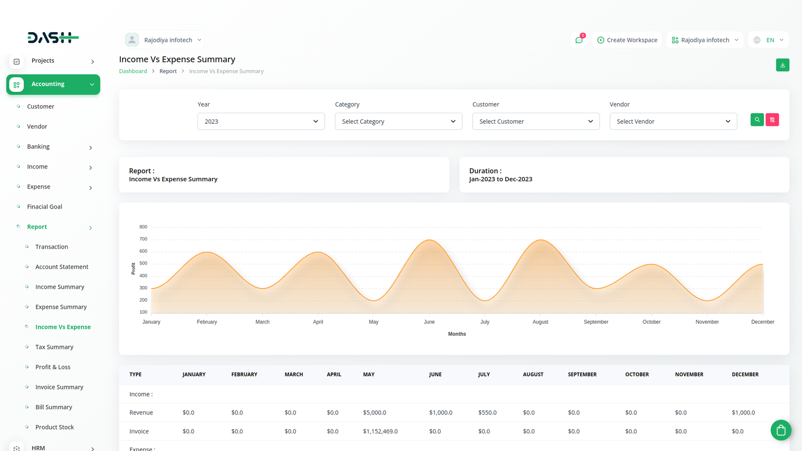Open the Select Category dropdown
Screen dimensions: 802x451
coord(398,121)
